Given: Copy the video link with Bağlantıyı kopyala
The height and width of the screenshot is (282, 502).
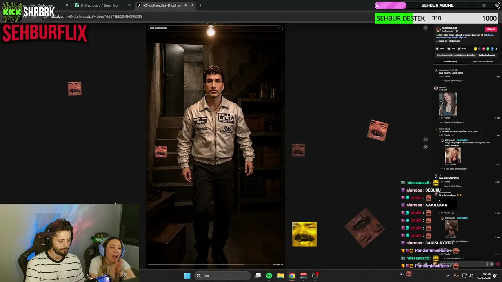Looking at the screenshot, I should [x=487, y=55].
